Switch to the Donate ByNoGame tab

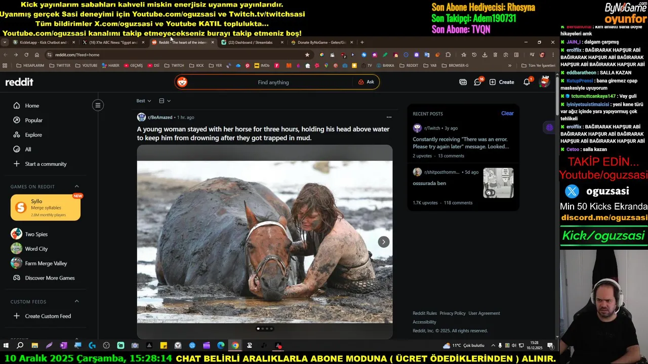pos(322,42)
